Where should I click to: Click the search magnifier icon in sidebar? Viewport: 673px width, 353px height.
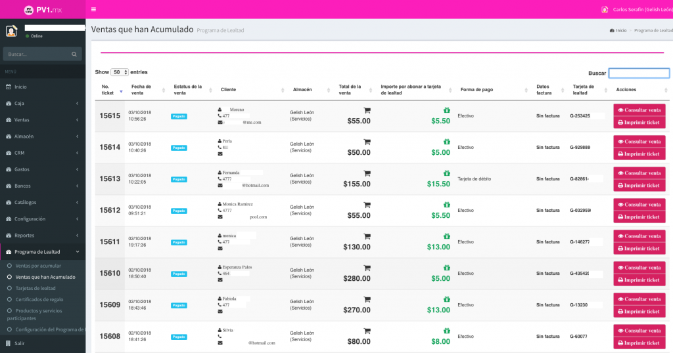(74, 54)
